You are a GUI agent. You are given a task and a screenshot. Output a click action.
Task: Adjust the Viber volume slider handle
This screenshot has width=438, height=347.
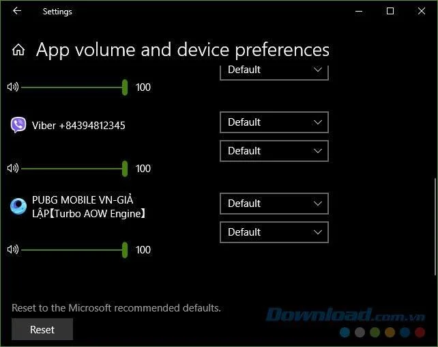pyautogui.click(x=125, y=169)
